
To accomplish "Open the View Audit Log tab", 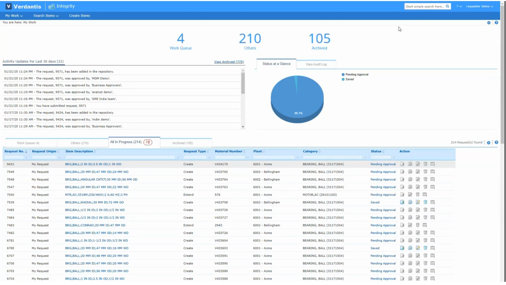I will [x=316, y=64].
